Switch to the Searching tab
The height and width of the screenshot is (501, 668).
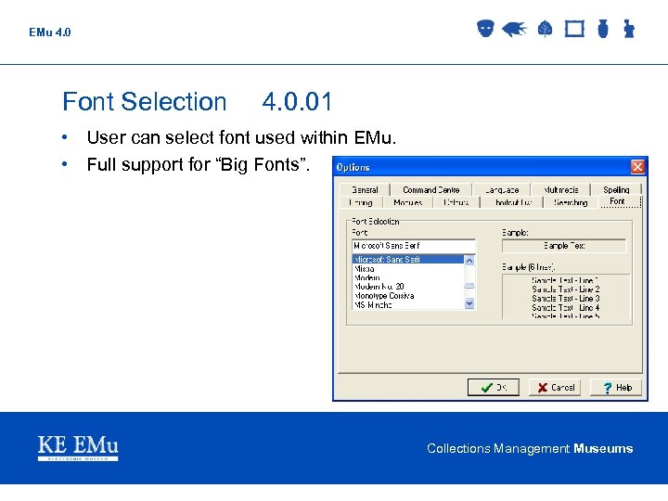571,202
